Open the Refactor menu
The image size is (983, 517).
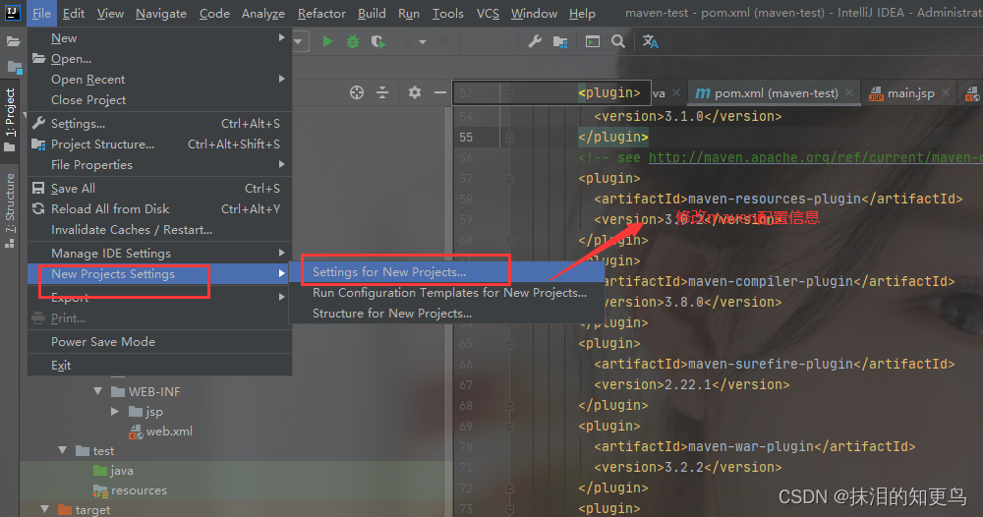(321, 13)
